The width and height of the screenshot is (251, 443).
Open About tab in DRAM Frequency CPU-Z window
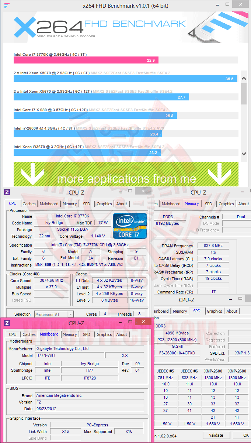coord(244,204)
